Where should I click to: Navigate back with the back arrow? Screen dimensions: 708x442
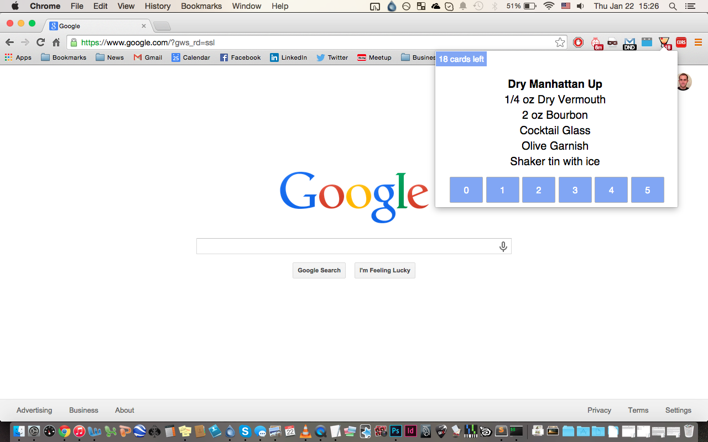tap(9, 43)
